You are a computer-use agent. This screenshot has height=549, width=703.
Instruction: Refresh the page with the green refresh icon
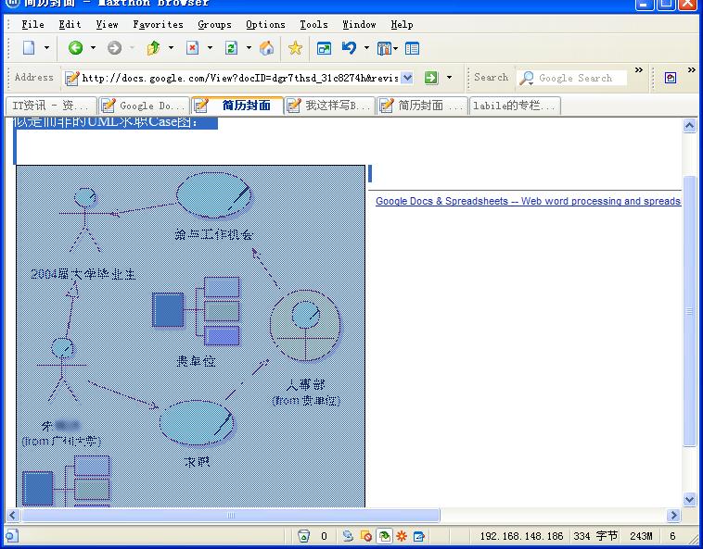point(231,48)
